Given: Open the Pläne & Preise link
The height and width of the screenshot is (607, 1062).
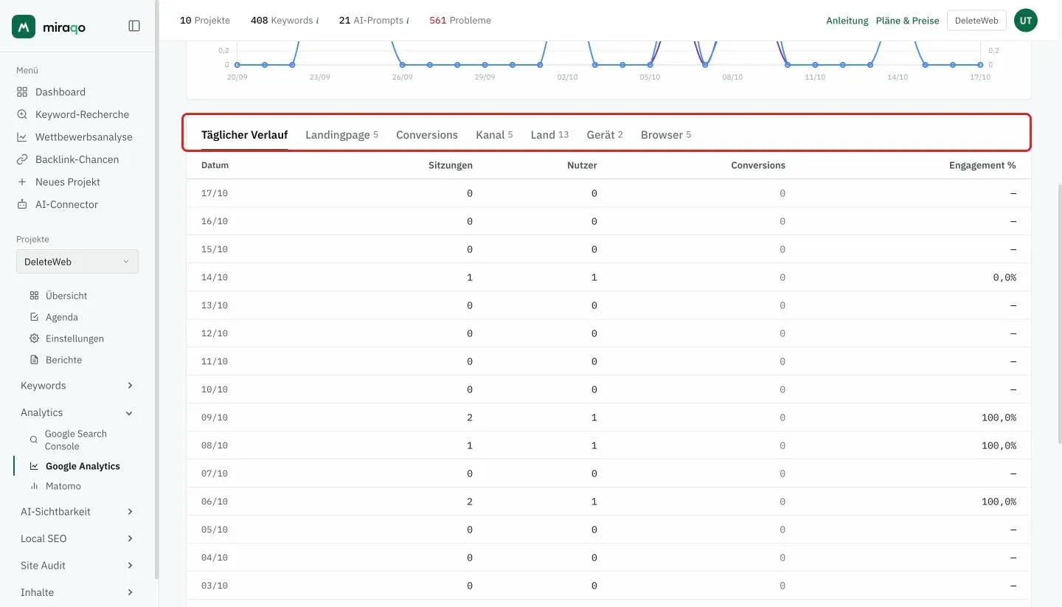Looking at the screenshot, I should (907, 21).
